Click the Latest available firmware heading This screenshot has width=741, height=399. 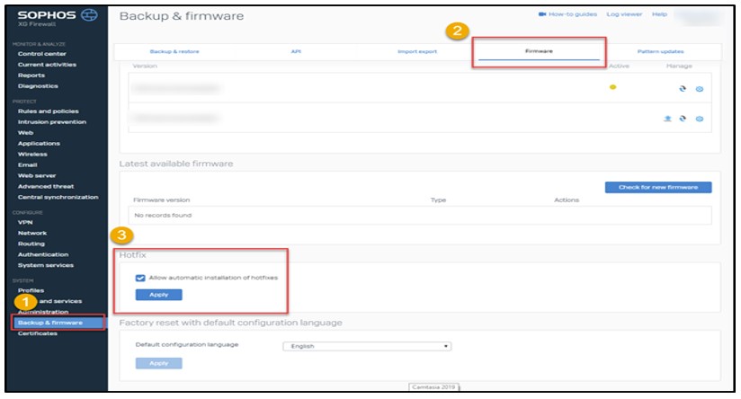tap(175, 164)
